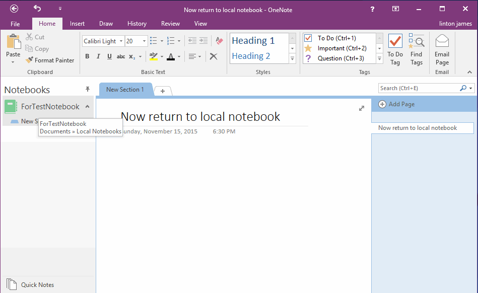This screenshot has height=293, width=478.
Task: Apply bullet list formatting
Action: click(153, 41)
